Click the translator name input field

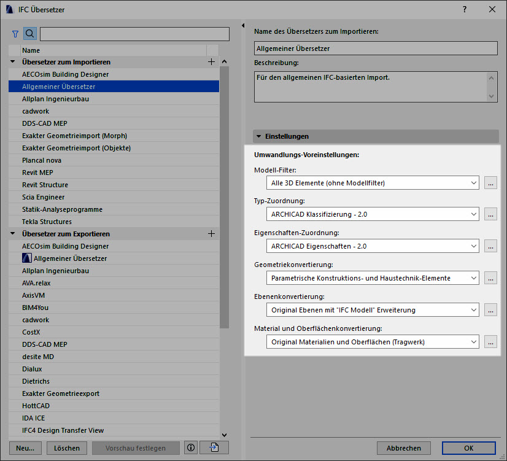point(376,48)
